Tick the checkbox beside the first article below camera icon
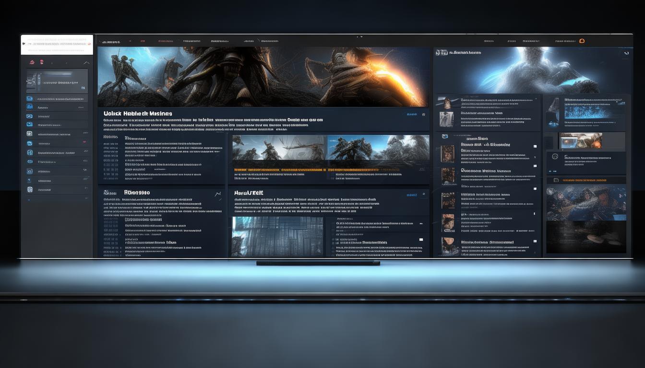This screenshot has height=368, width=645. (x=535, y=146)
